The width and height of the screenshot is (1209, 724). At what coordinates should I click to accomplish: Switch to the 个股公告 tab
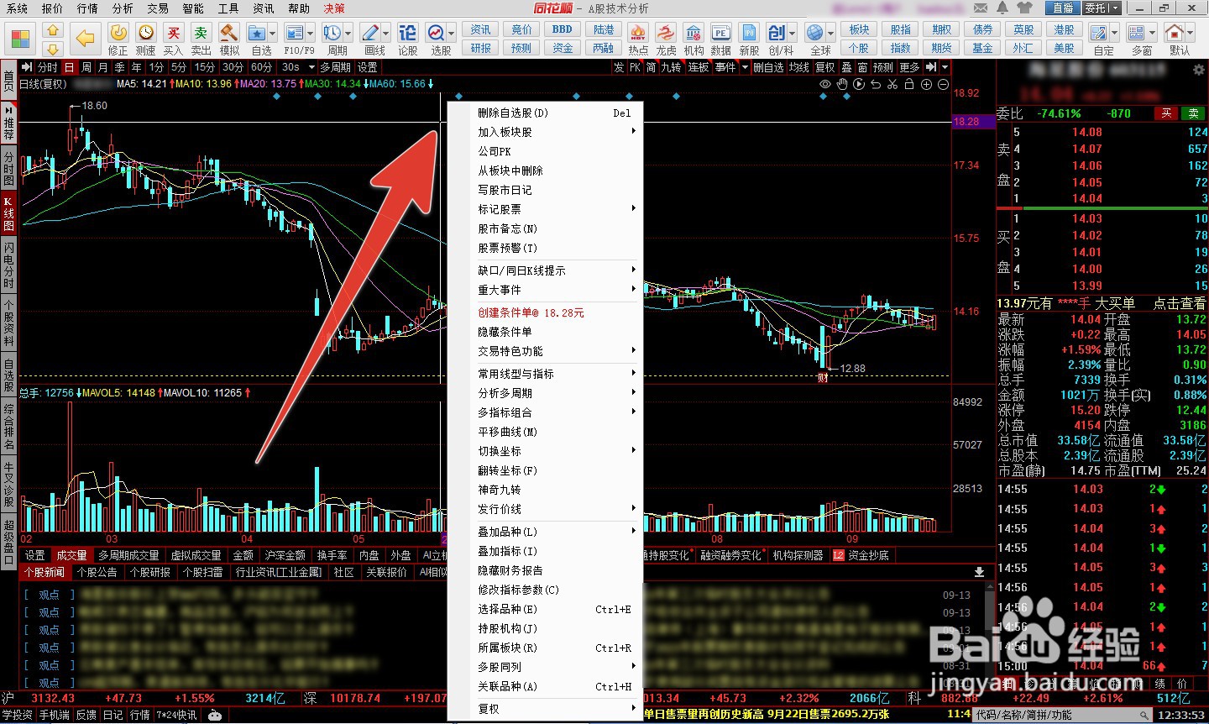[97, 572]
